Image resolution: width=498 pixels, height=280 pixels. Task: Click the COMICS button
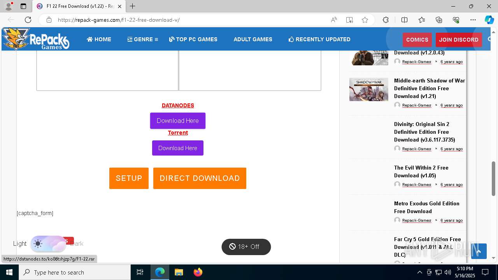417,40
